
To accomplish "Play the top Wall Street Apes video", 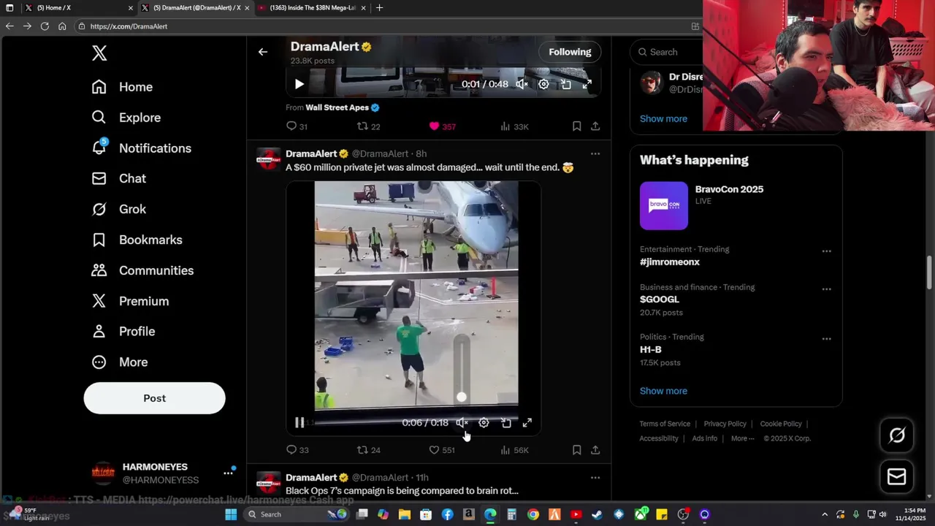I will click(x=299, y=84).
